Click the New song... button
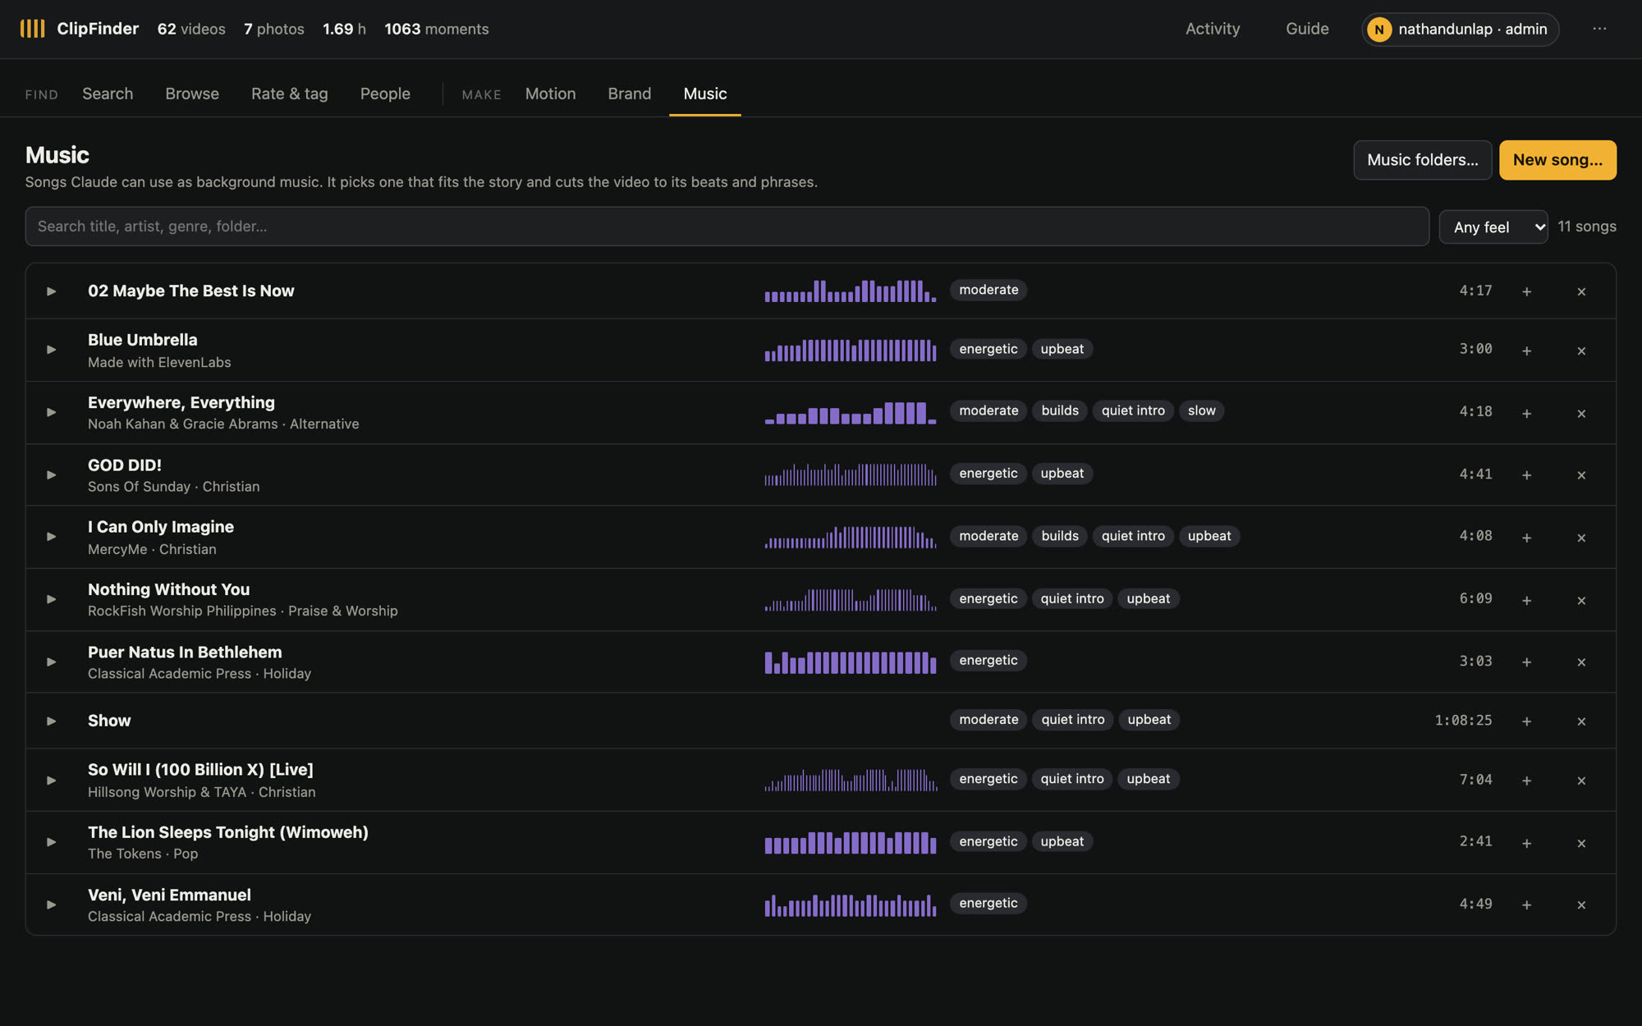The height and width of the screenshot is (1026, 1642). click(x=1557, y=160)
